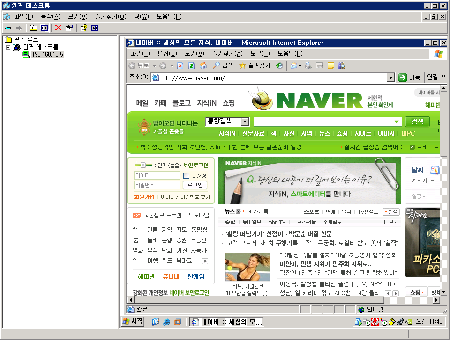Image resolution: width=450 pixels, height=340 pixels.
Task: Click the IE print icon
Action: [x=308, y=66]
